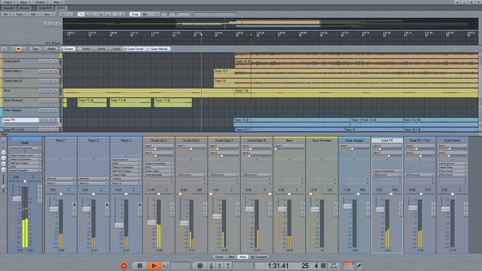Open the Track dropdown menu
482x271 pixels.
[x=20, y=14]
